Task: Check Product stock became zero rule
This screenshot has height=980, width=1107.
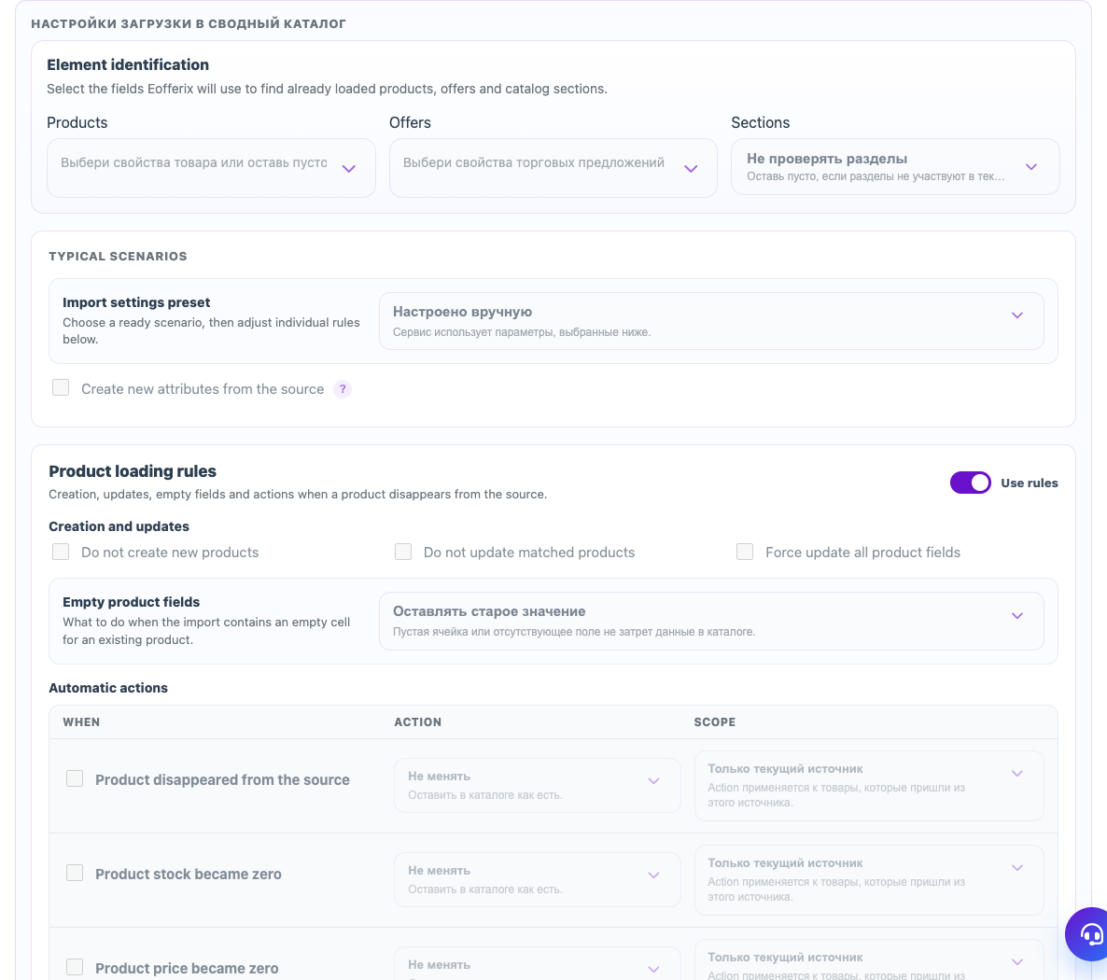Action: tap(75, 873)
